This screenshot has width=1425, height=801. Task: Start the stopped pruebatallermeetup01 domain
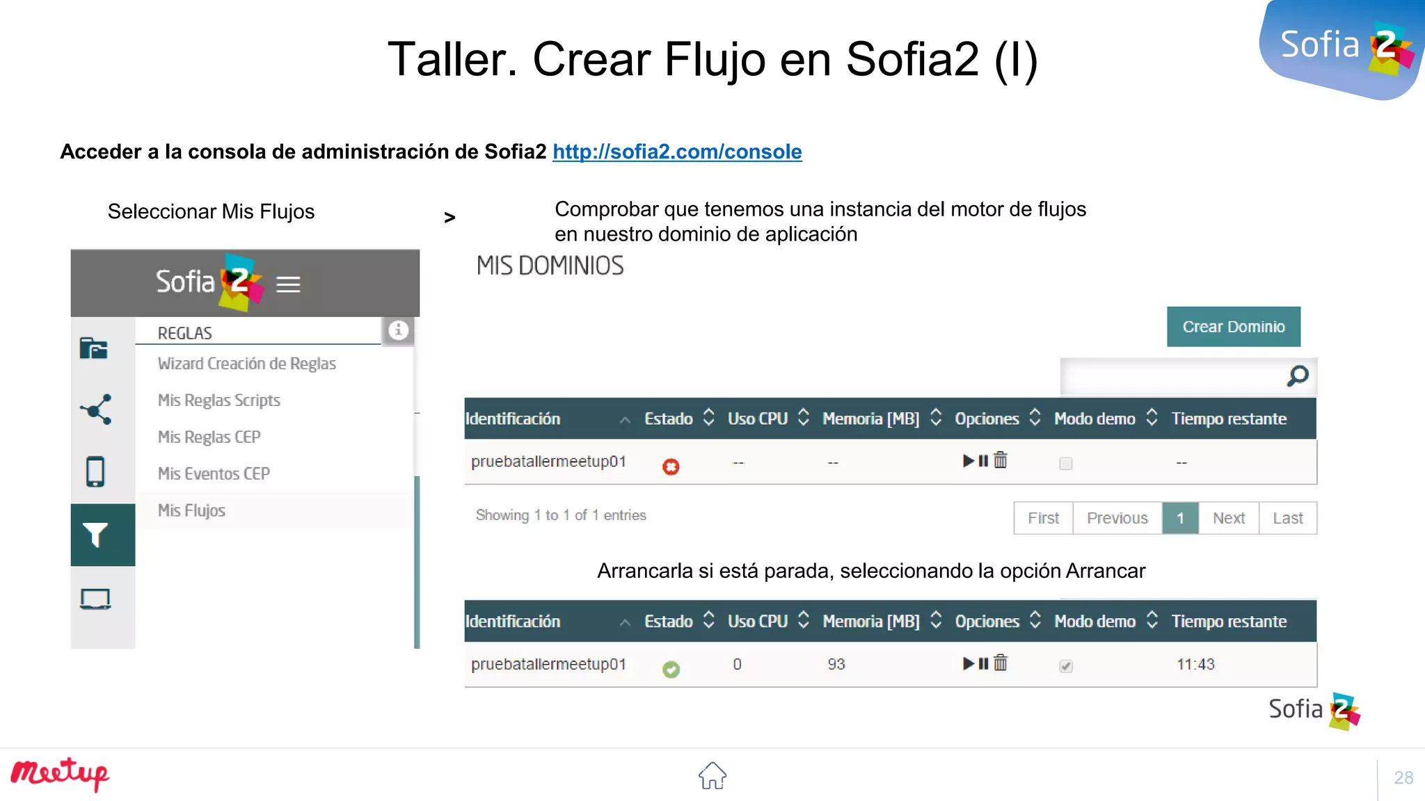tap(968, 460)
